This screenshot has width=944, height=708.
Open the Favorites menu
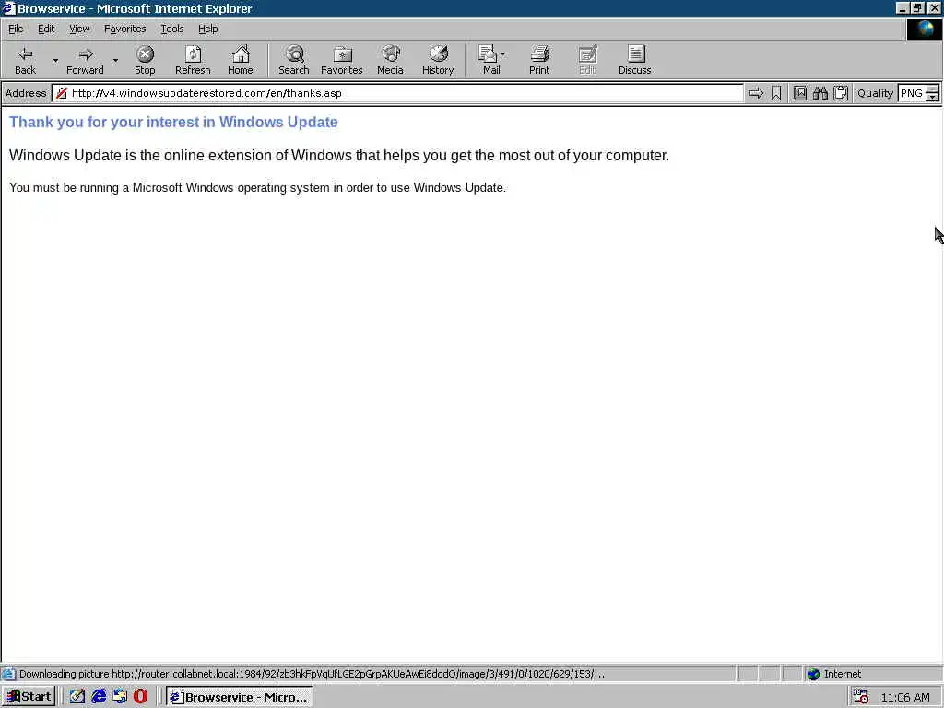click(124, 29)
